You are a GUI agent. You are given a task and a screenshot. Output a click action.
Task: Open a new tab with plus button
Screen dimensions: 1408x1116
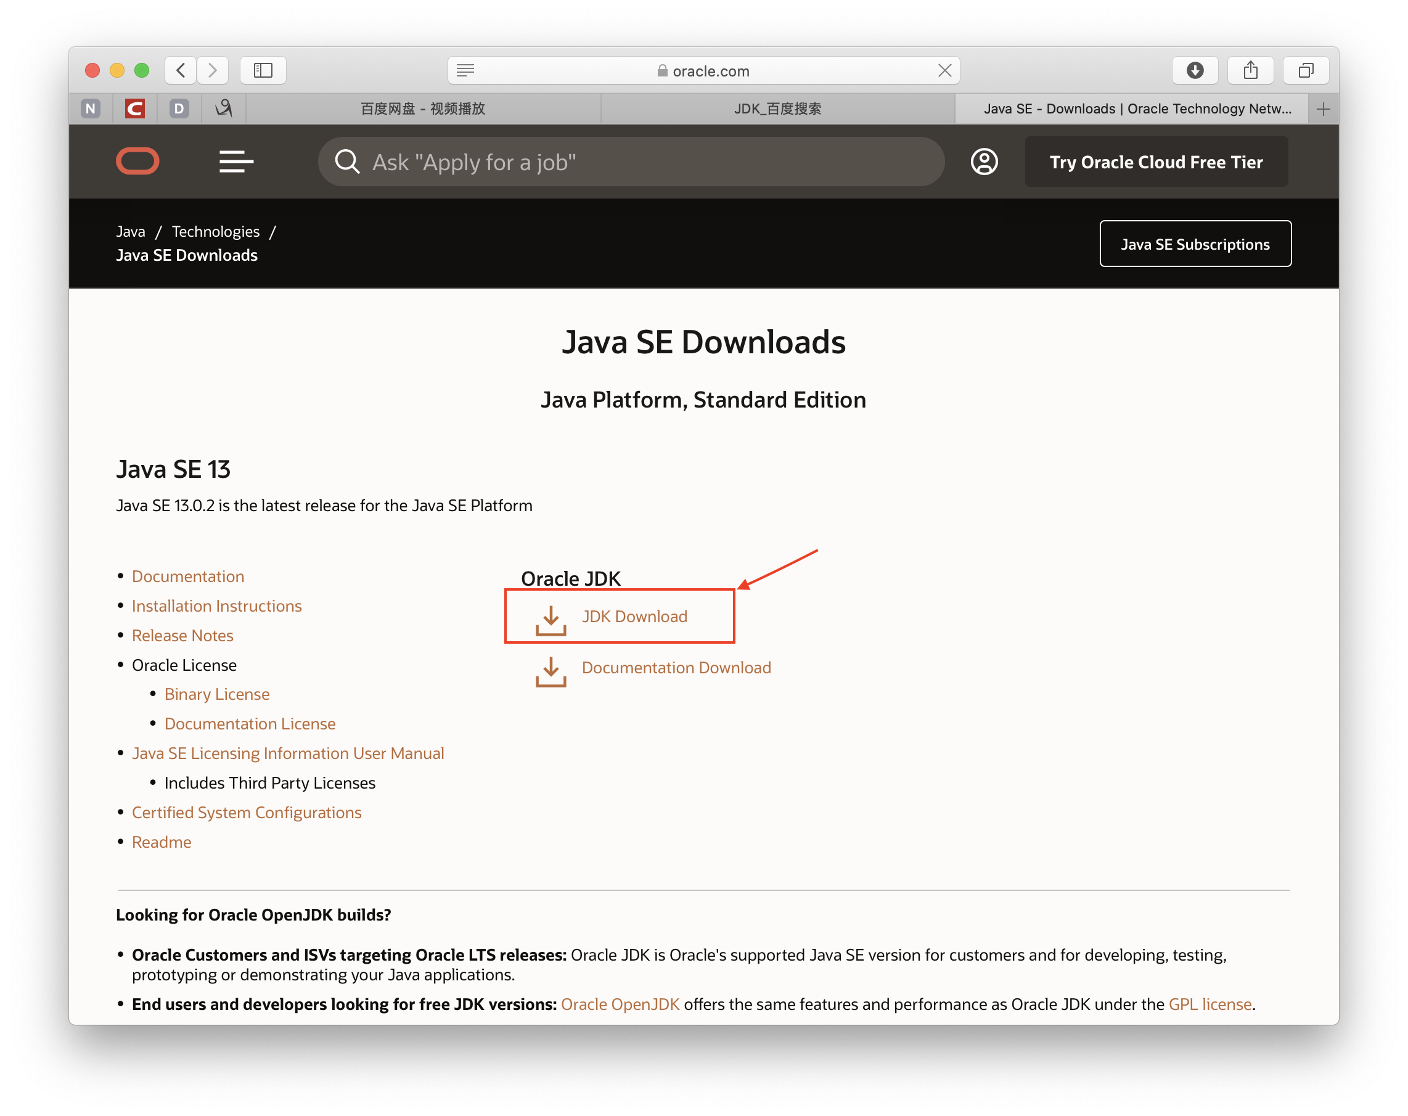pos(1323,109)
